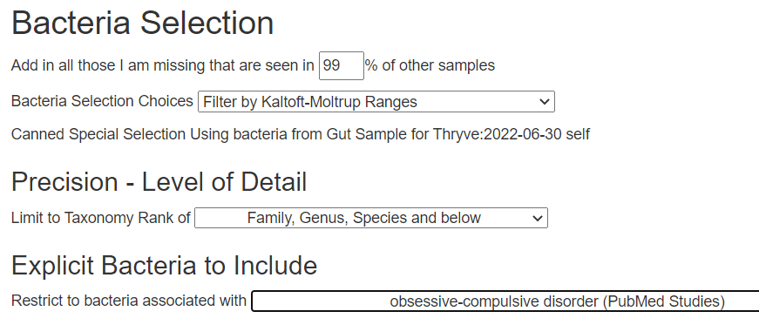Click the 'Limit to Taxonomy Rank of' label

101,218
